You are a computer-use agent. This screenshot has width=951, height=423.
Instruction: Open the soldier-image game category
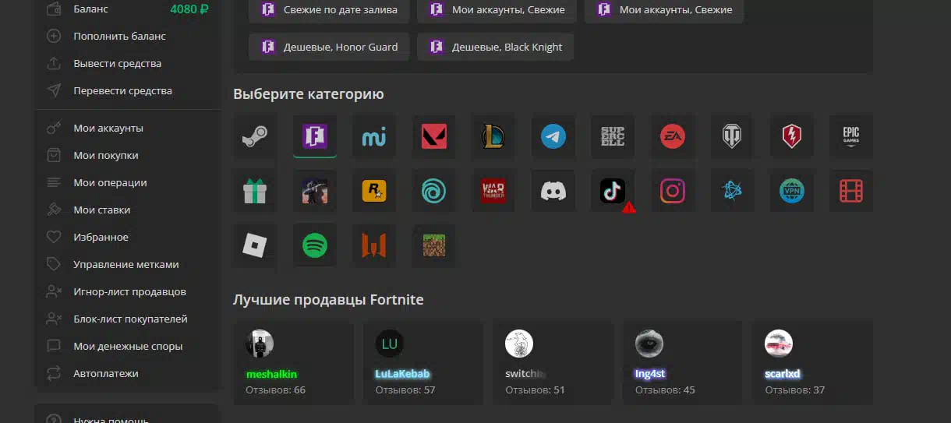tap(315, 191)
